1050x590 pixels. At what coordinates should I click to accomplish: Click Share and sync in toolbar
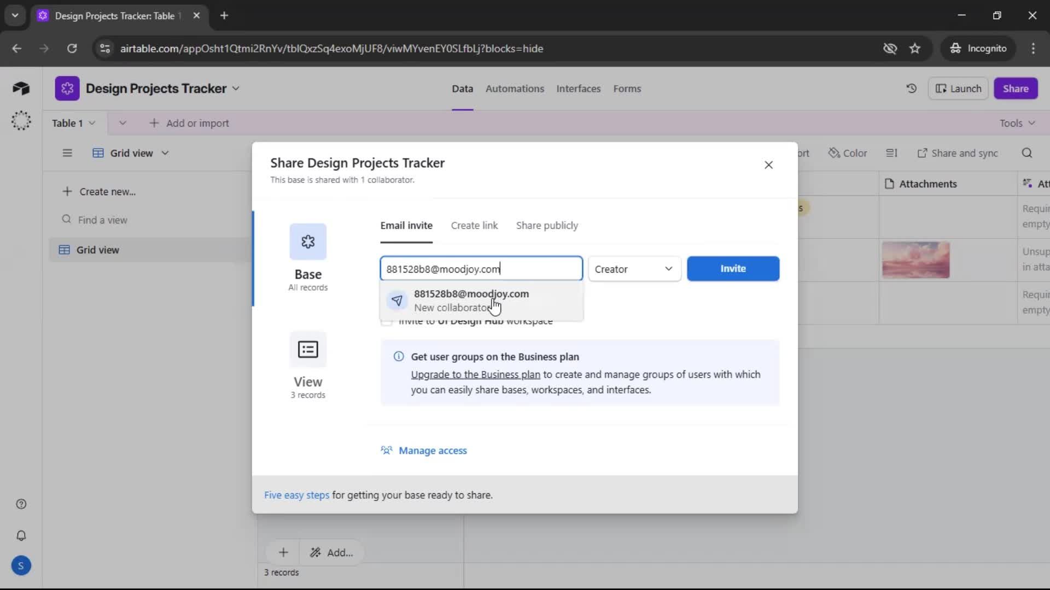(958, 153)
